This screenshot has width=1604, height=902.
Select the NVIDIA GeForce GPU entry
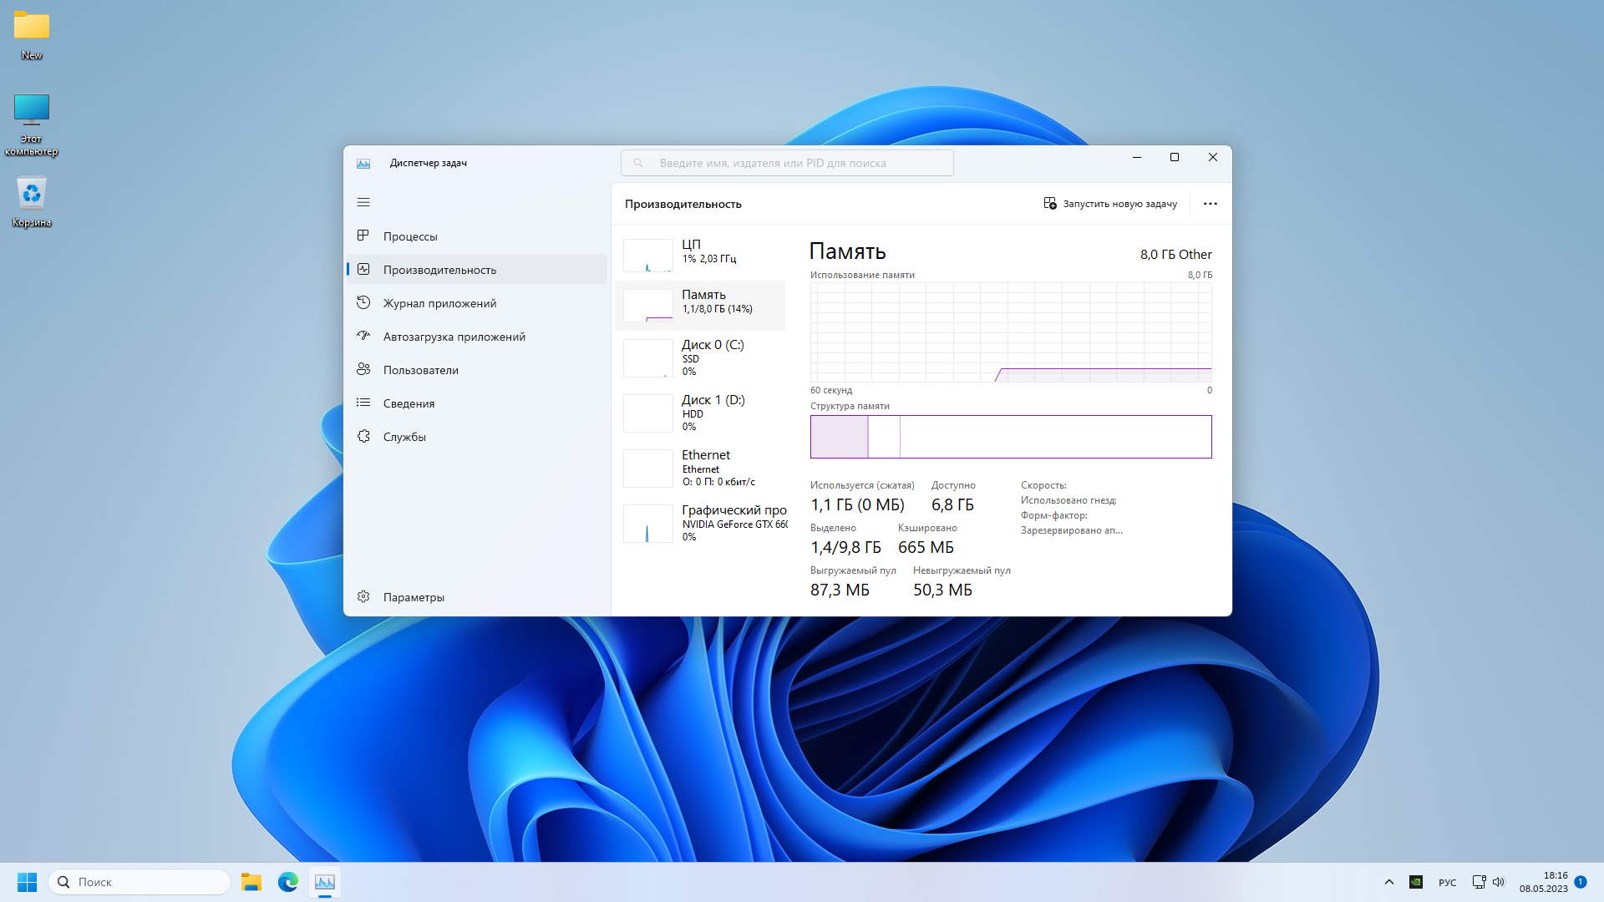[x=702, y=523]
